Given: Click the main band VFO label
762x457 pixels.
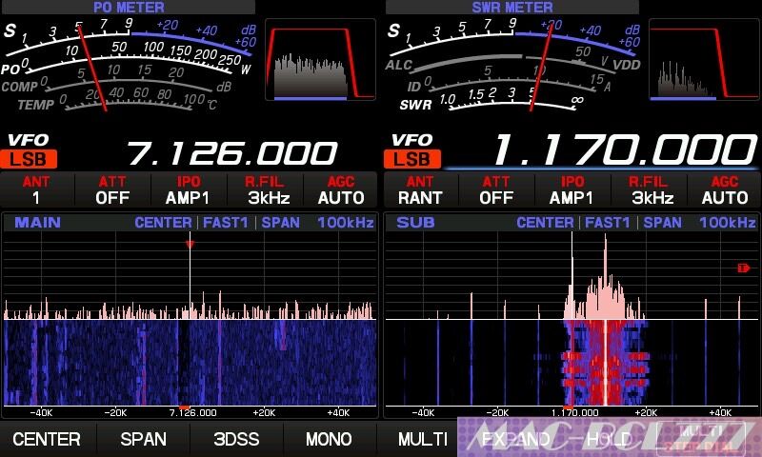Looking at the screenshot, I should point(29,140).
